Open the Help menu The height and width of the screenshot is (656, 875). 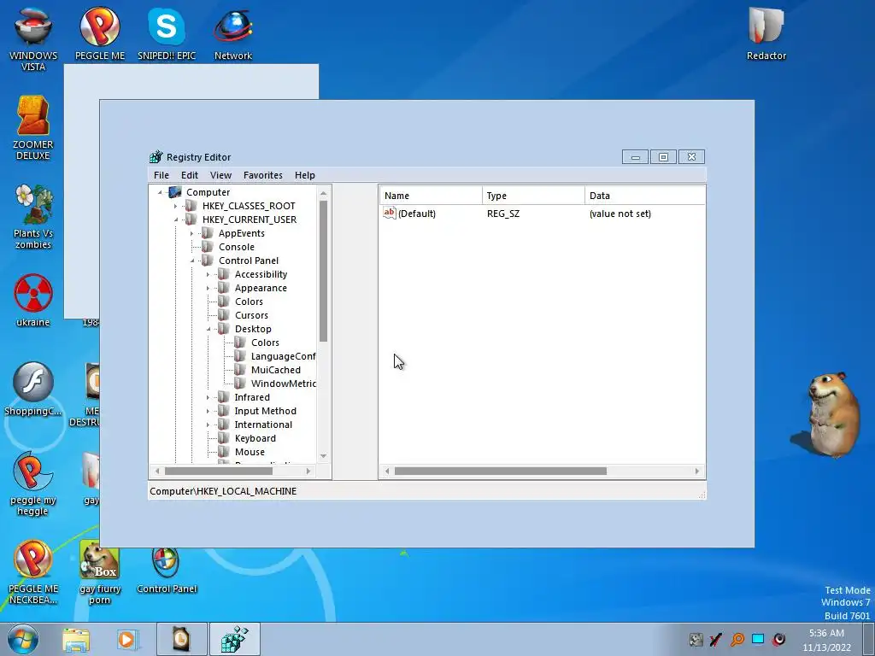(x=305, y=175)
